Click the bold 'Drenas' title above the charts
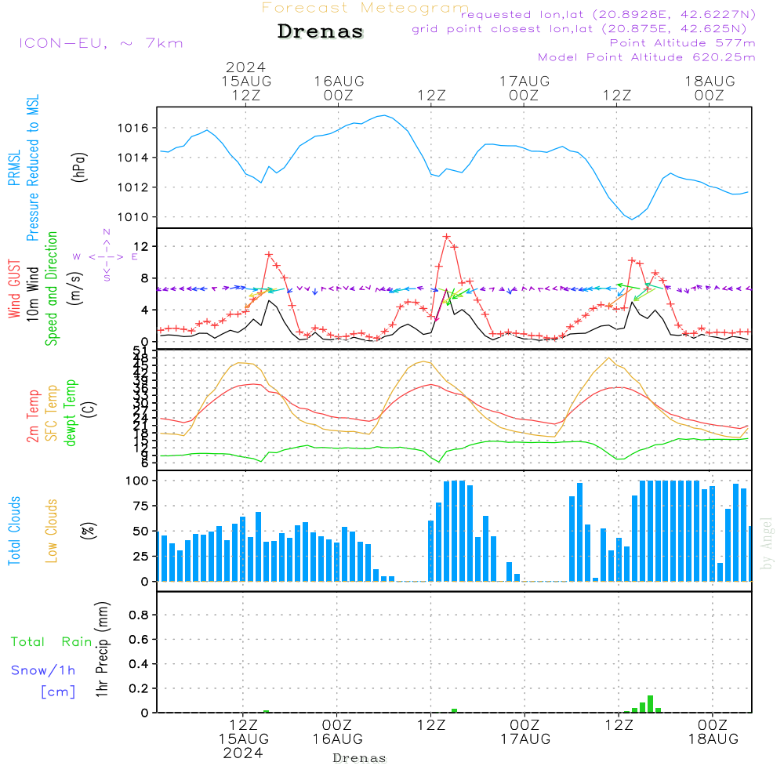The image size is (784, 784). (x=320, y=31)
